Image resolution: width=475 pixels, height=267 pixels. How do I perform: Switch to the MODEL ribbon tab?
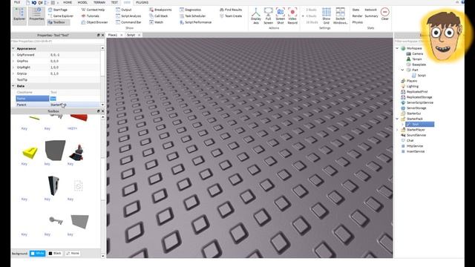82,2
